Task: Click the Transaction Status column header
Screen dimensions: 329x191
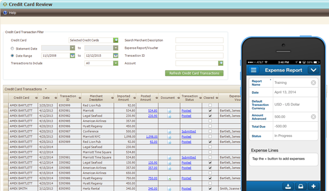Action: pyautogui.click(x=189, y=98)
